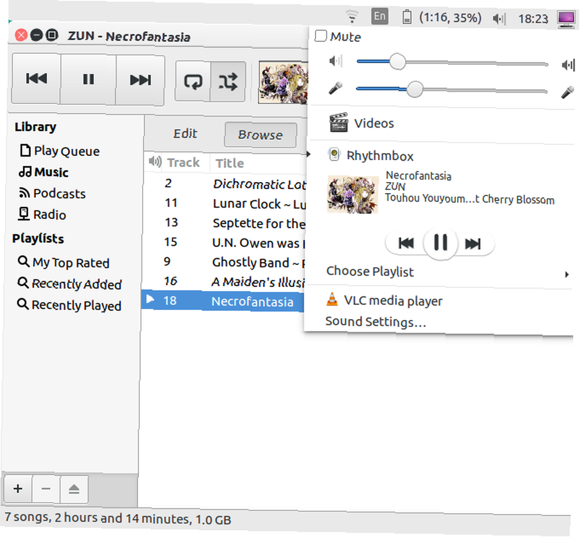Click the small microphone icon left of slider

335,88
